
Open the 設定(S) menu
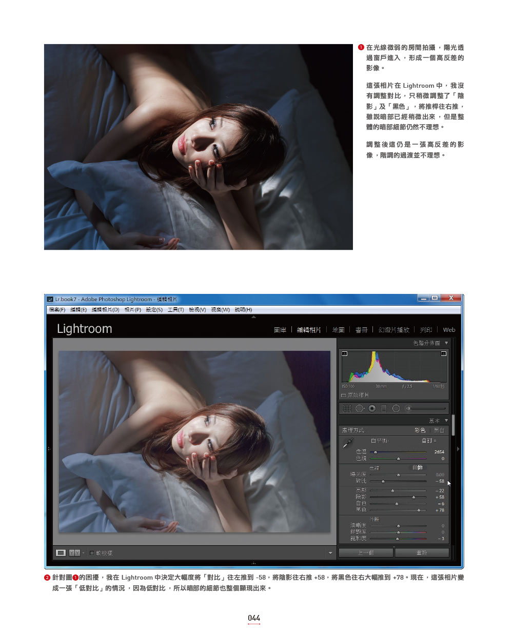coord(154,310)
